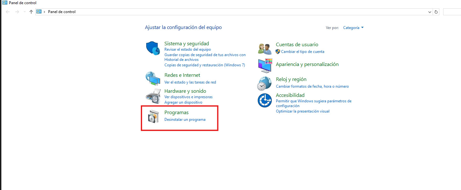This screenshot has width=461, height=190.
Task: Click the Cuentas de usuario people icon
Action: 264,49
